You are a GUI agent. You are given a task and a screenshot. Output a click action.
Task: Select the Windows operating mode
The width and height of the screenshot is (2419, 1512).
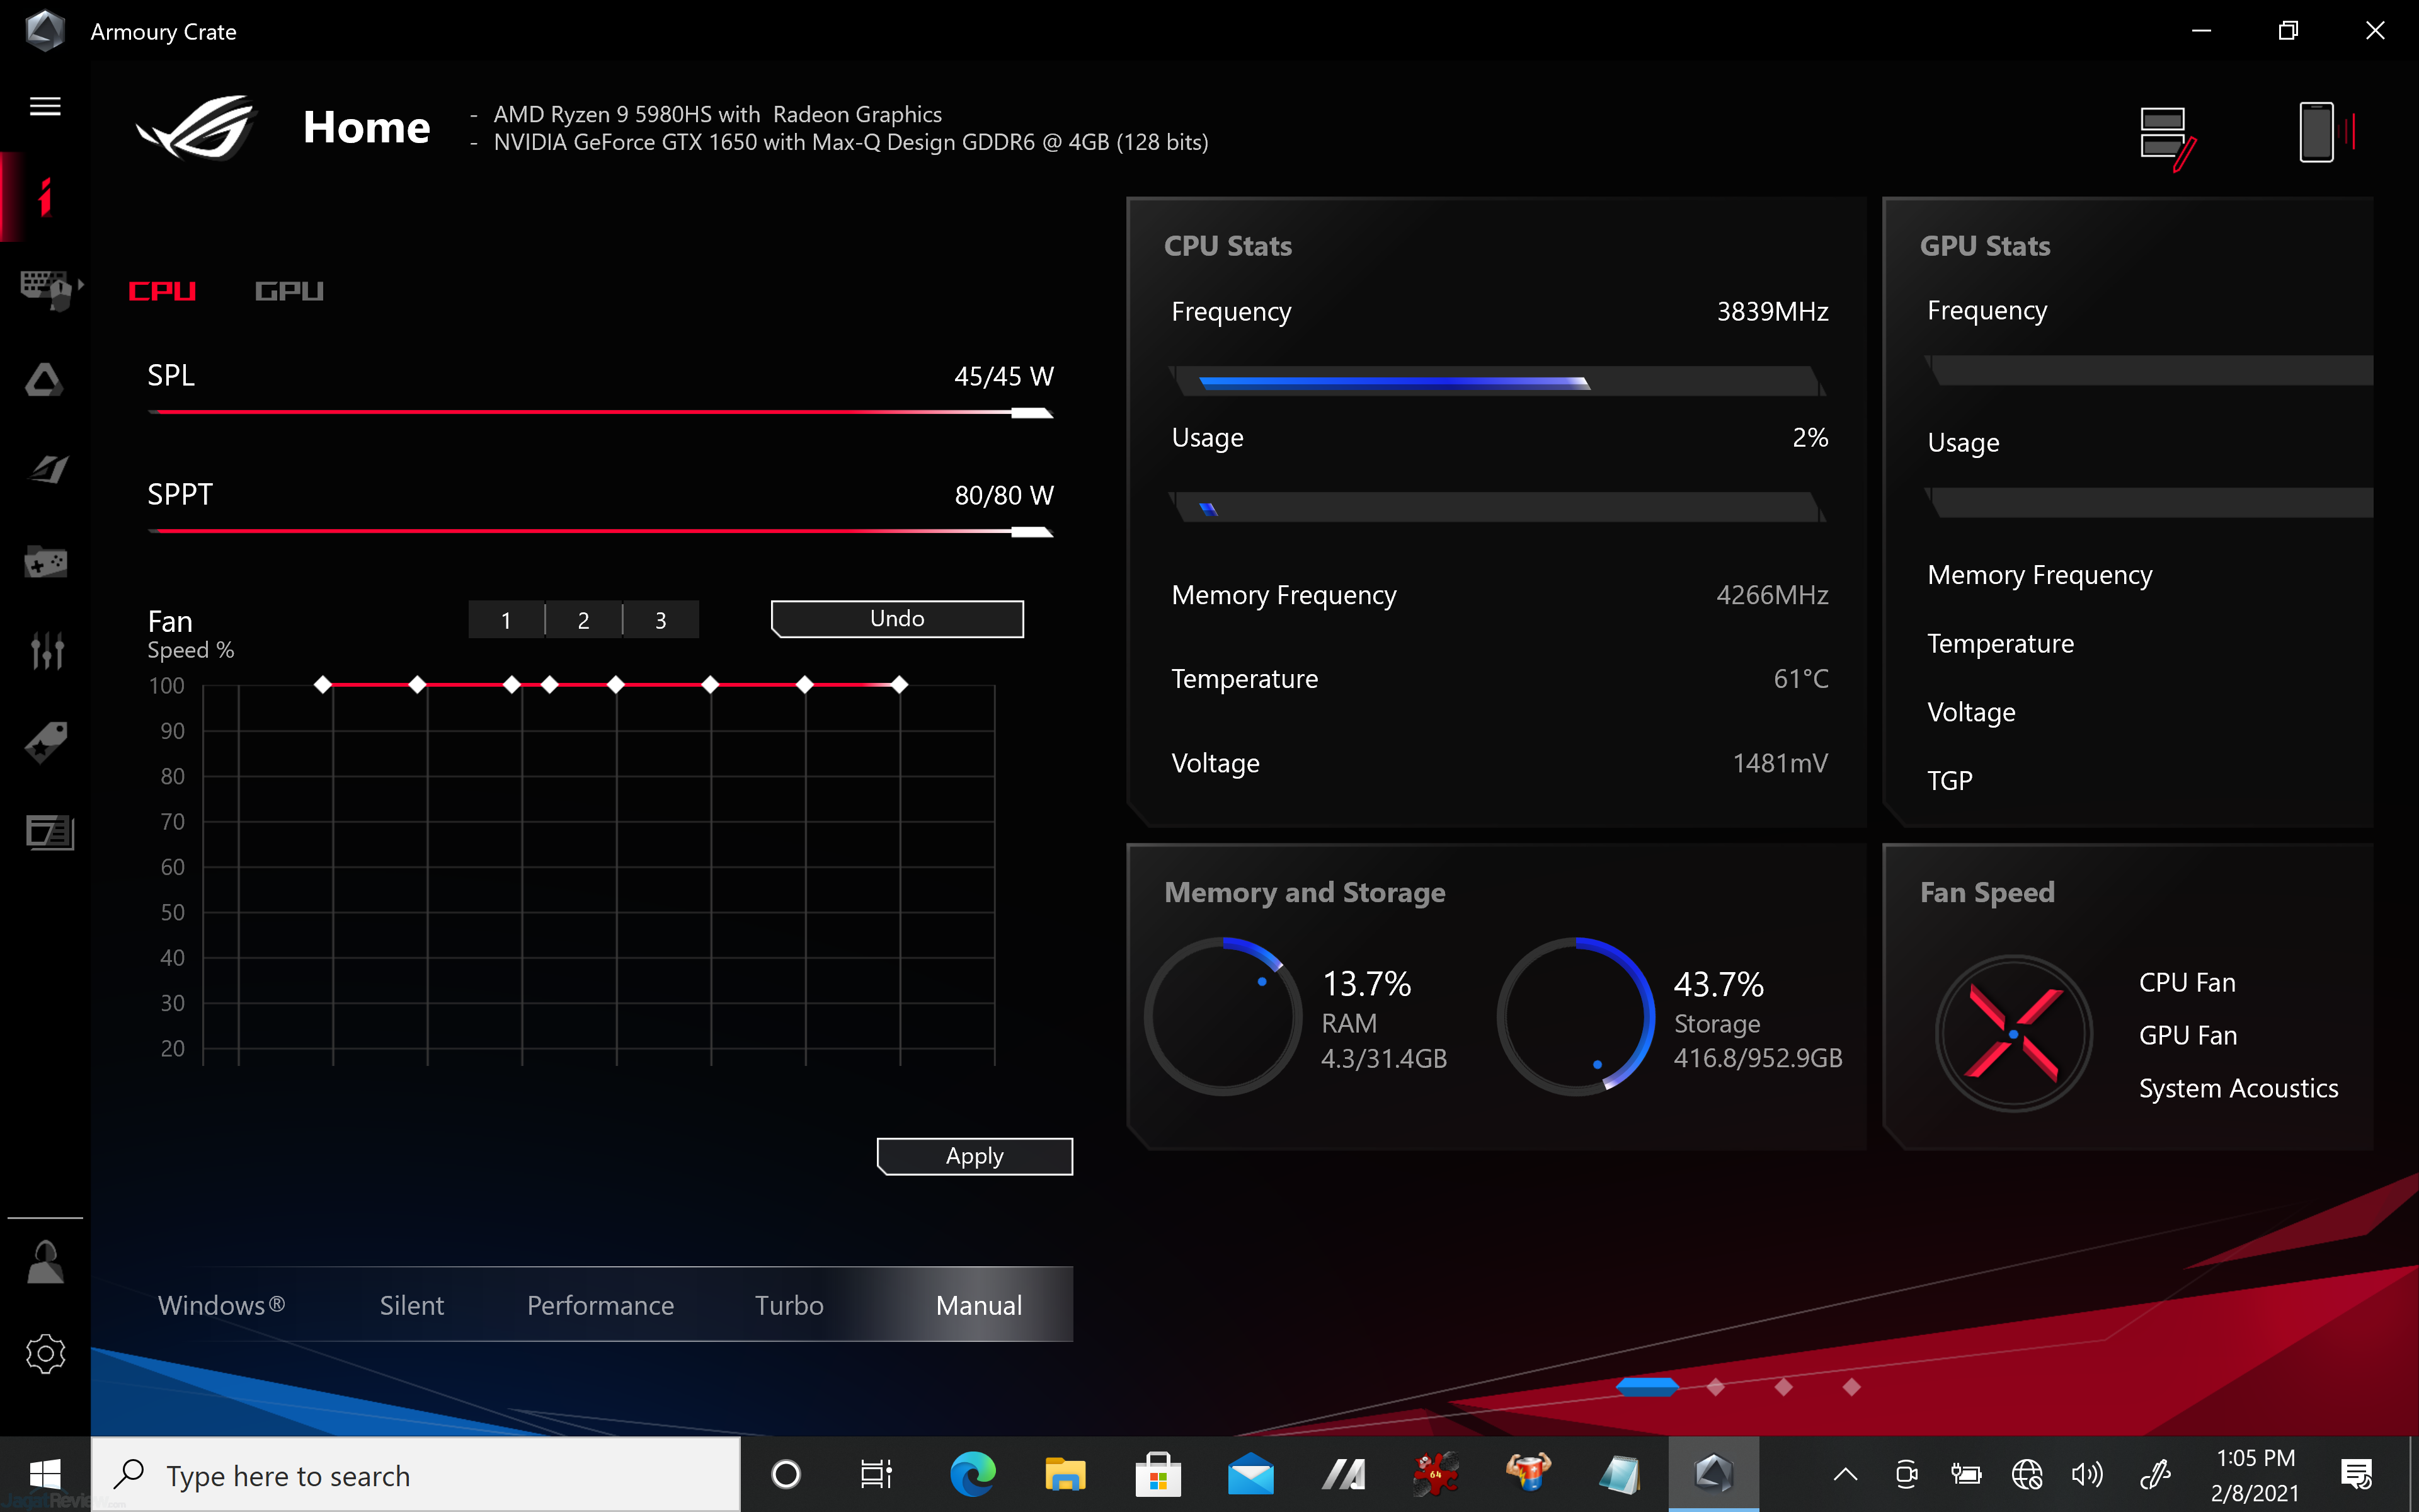[221, 1305]
